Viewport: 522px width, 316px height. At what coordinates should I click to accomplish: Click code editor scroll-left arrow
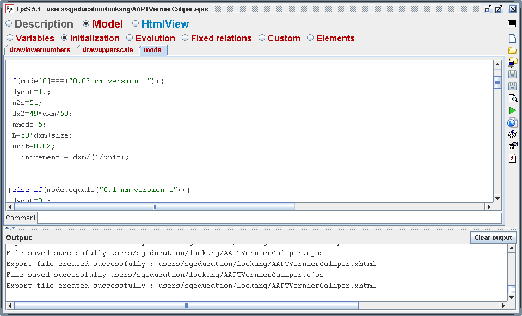coord(10,207)
